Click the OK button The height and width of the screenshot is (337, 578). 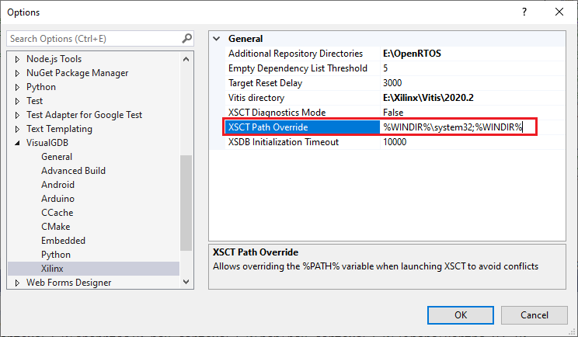point(461,315)
